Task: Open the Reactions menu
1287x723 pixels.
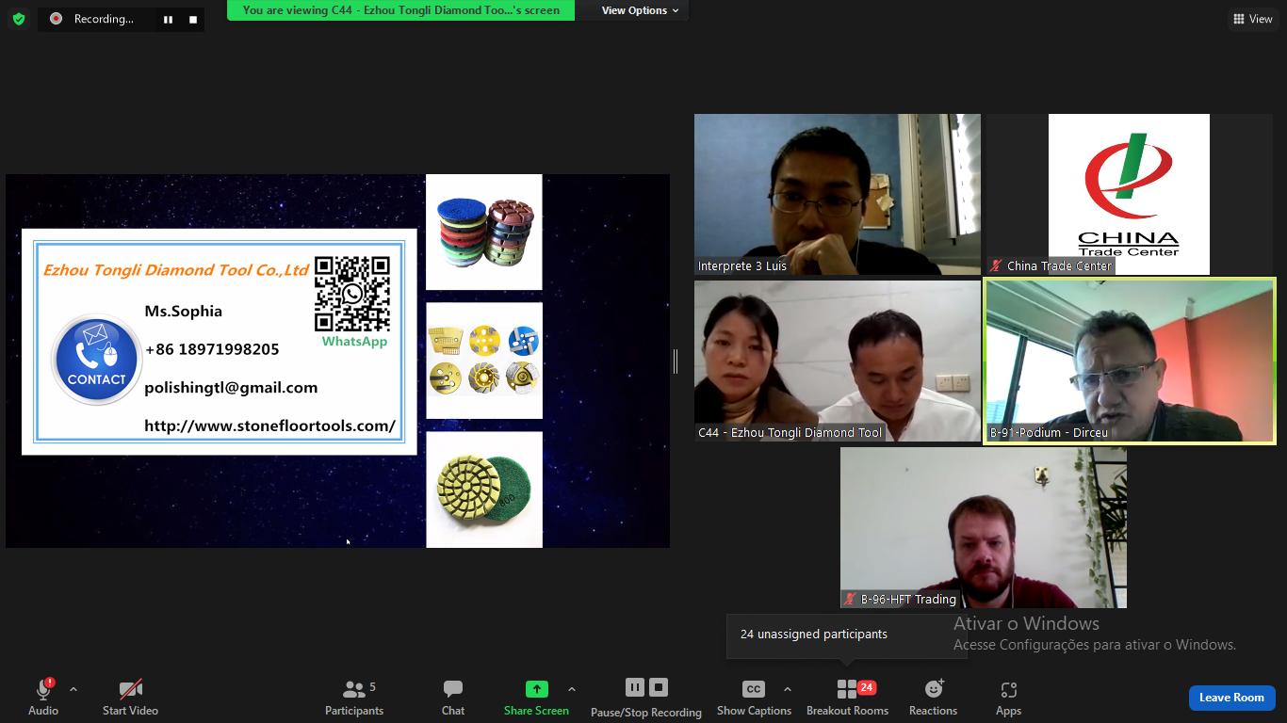Action: click(933, 698)
